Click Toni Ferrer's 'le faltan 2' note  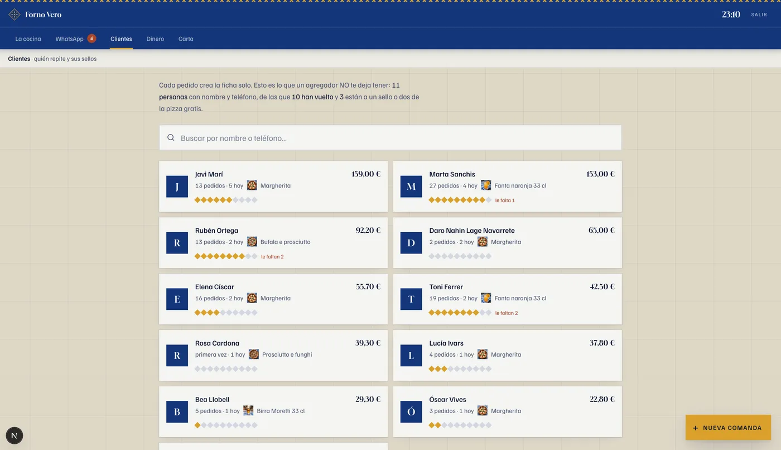507,313
